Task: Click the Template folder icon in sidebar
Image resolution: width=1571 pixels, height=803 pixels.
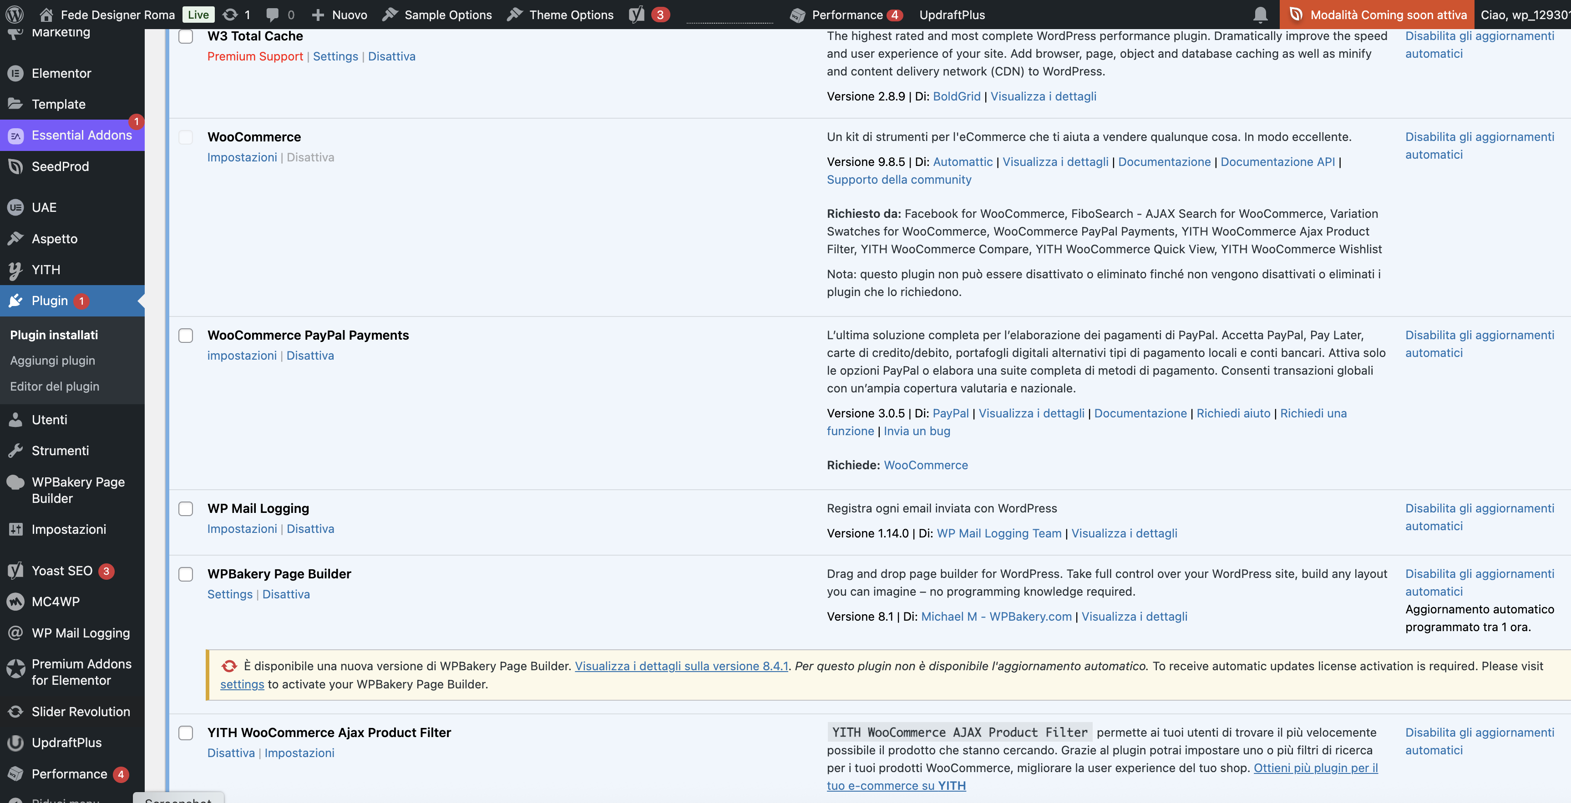Action: (x=15, y=104)
